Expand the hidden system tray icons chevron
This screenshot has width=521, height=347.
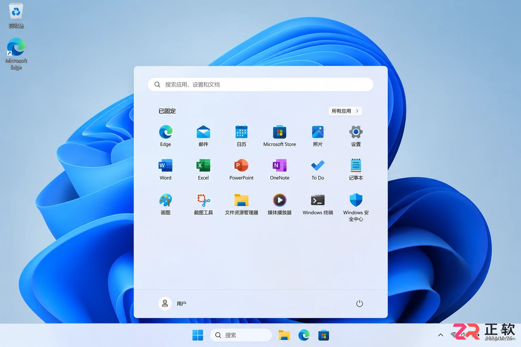(441, 335)
